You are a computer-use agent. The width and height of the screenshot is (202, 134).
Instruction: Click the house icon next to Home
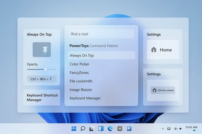[154, 50]
